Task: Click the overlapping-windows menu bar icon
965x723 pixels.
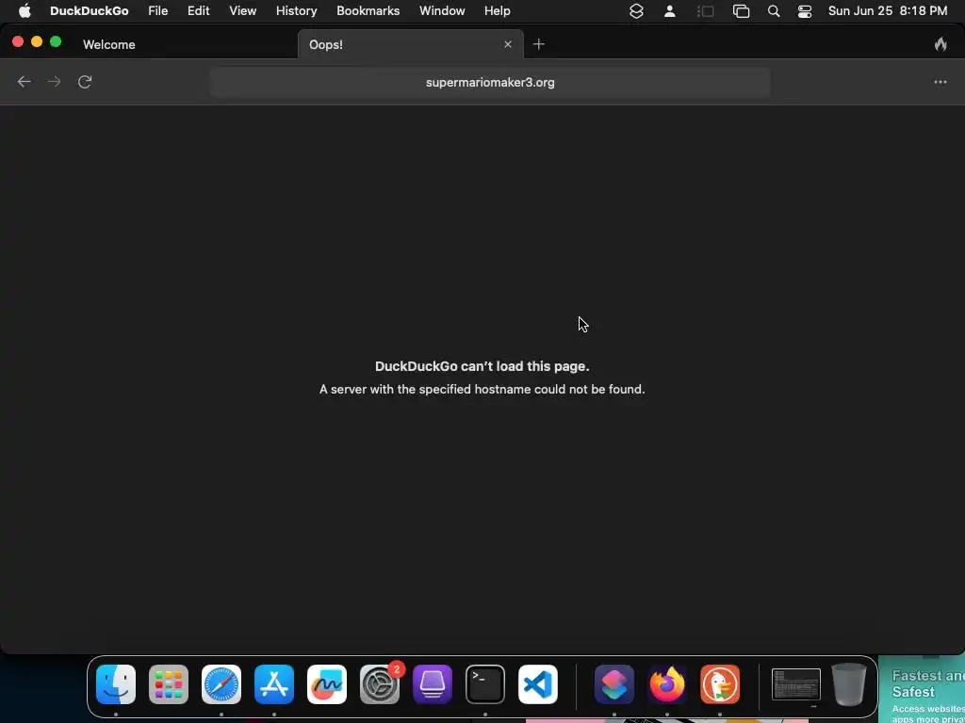Action: (x=741, y=11)
